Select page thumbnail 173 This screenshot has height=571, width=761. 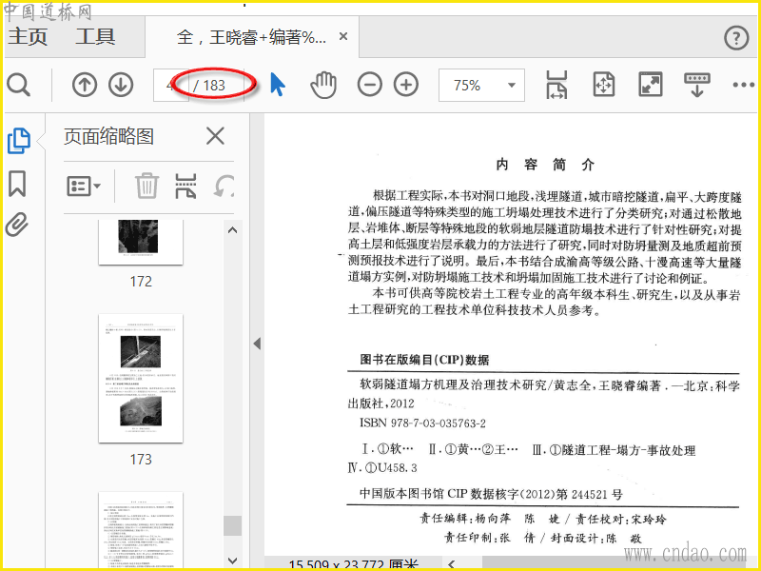(x=141, y=378)
